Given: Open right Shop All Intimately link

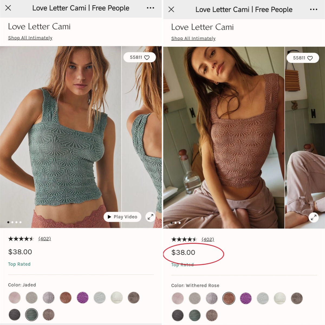Looking at the screenshot, I should [x=193, y=38].
